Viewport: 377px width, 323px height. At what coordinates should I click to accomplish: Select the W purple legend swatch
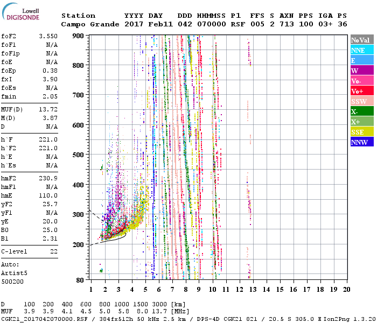tap(362, 71)
